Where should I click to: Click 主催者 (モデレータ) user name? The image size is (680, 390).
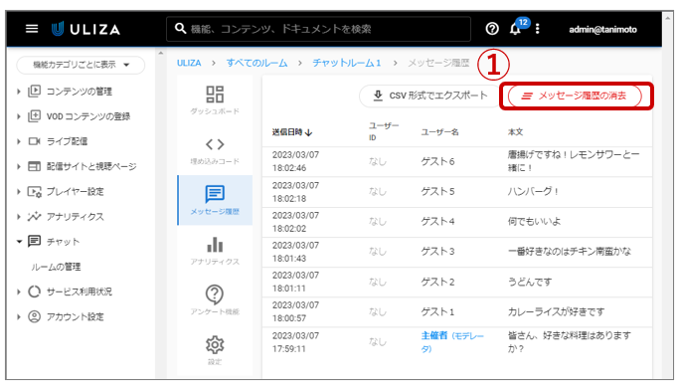(452, 342)
